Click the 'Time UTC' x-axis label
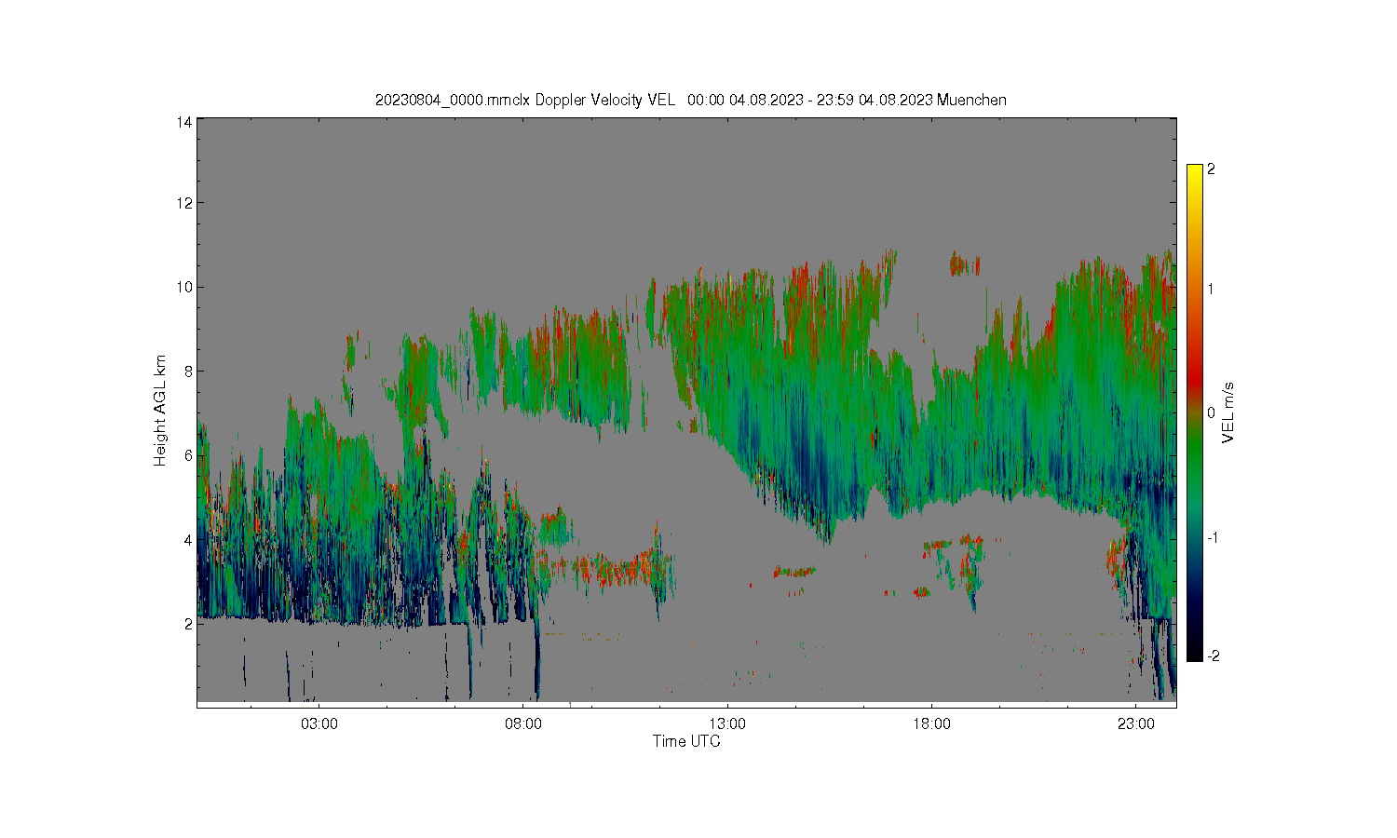The height and width of the screenshot is (838, 1397). point(686,742)
